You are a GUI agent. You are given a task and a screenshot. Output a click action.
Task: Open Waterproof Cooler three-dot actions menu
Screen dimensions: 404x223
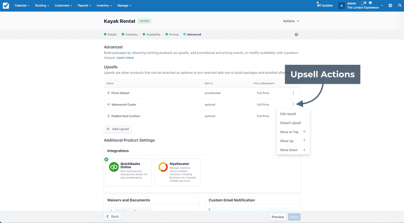coord(293,104)
